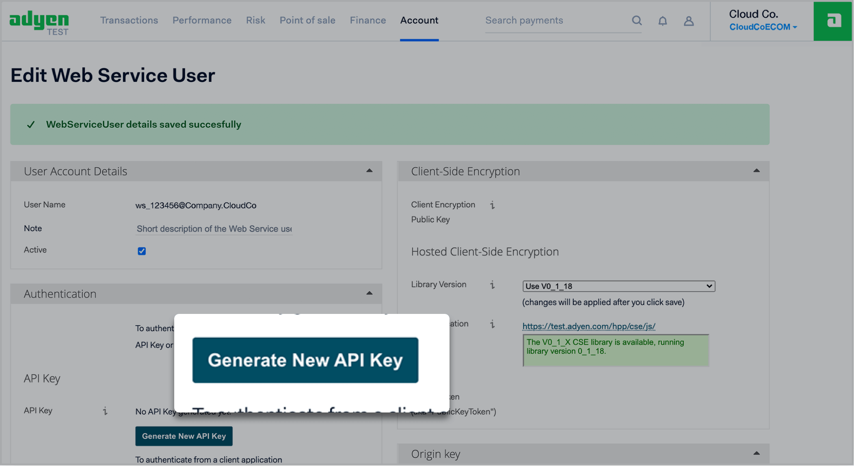Collapse the Client-Side Encryption section
This screenshot has height=466, width=854.
point(756,171)
